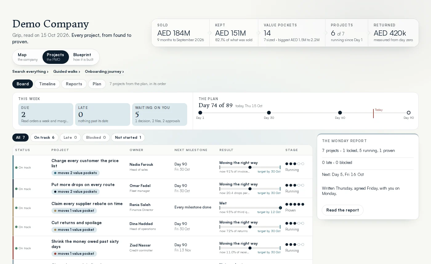The height and width of the screenshot is (264, 431).
Task: Open the Due this week card
Action: 46,115
